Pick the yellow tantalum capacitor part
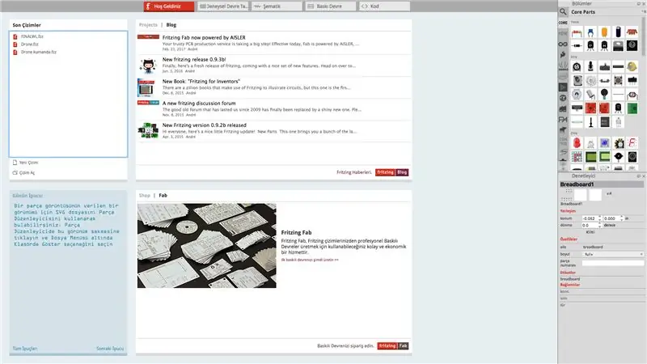Screen dimensions: 647x364 (604, 32)
